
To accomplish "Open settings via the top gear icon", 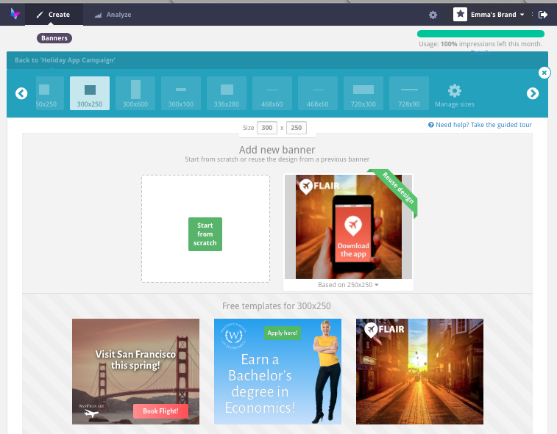I will click(x=433, y=15).
